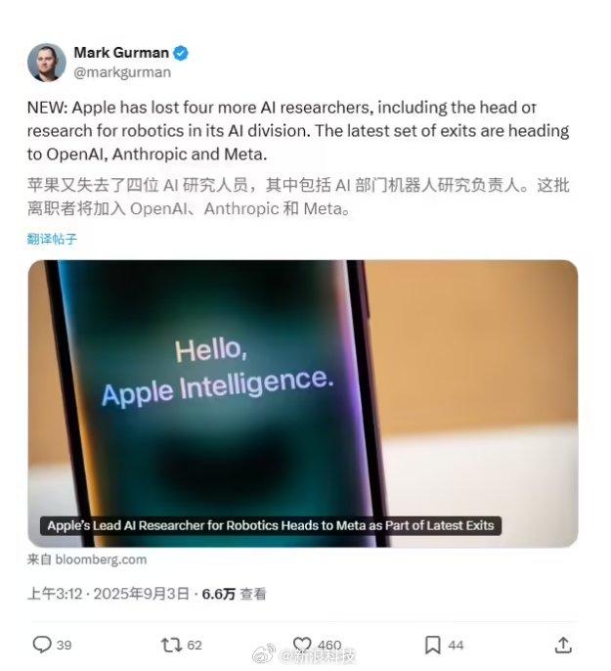Viewport: 611px width, 671px height.
Task: Open the @markgurman handle link
Action: click(x=122, y=72)
